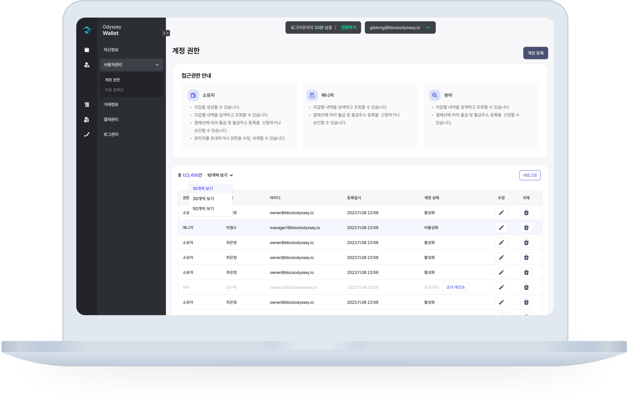Select the 지갑 결재선 menu item

[x=113, y=89]
